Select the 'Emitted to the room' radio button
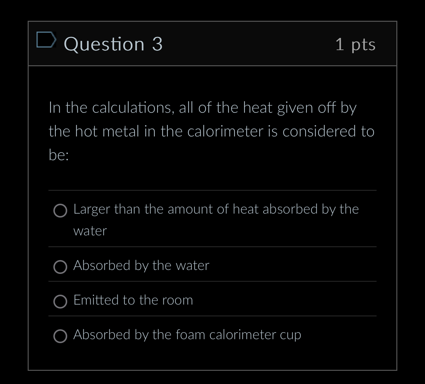Image resolution: width=425 pixels, height=384 pixels. (60, 302)
